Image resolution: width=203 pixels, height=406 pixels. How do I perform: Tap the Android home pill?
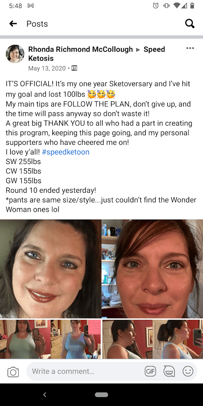pos(101,395)
